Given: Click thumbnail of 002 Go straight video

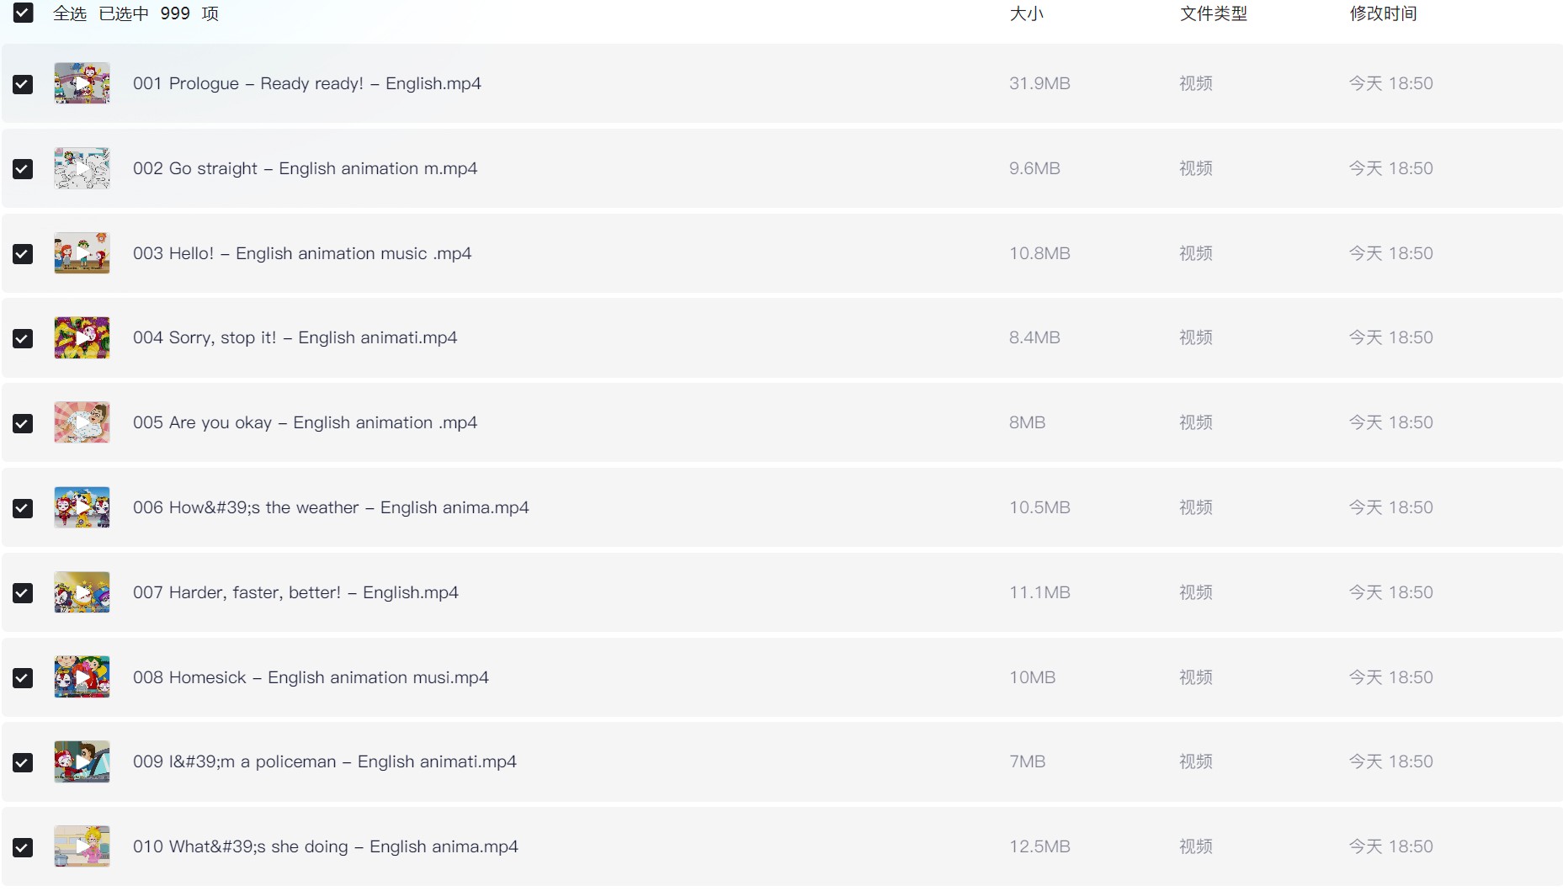Looking at the screenshot, I should coord(82,168).
